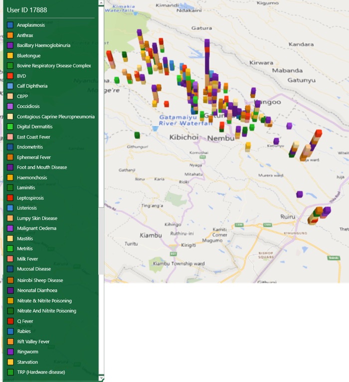This screenshot has height=382, width=349.
Task: Click the Bacillary Haemoglobinuria purple swatch
Action: pos(10,45)
